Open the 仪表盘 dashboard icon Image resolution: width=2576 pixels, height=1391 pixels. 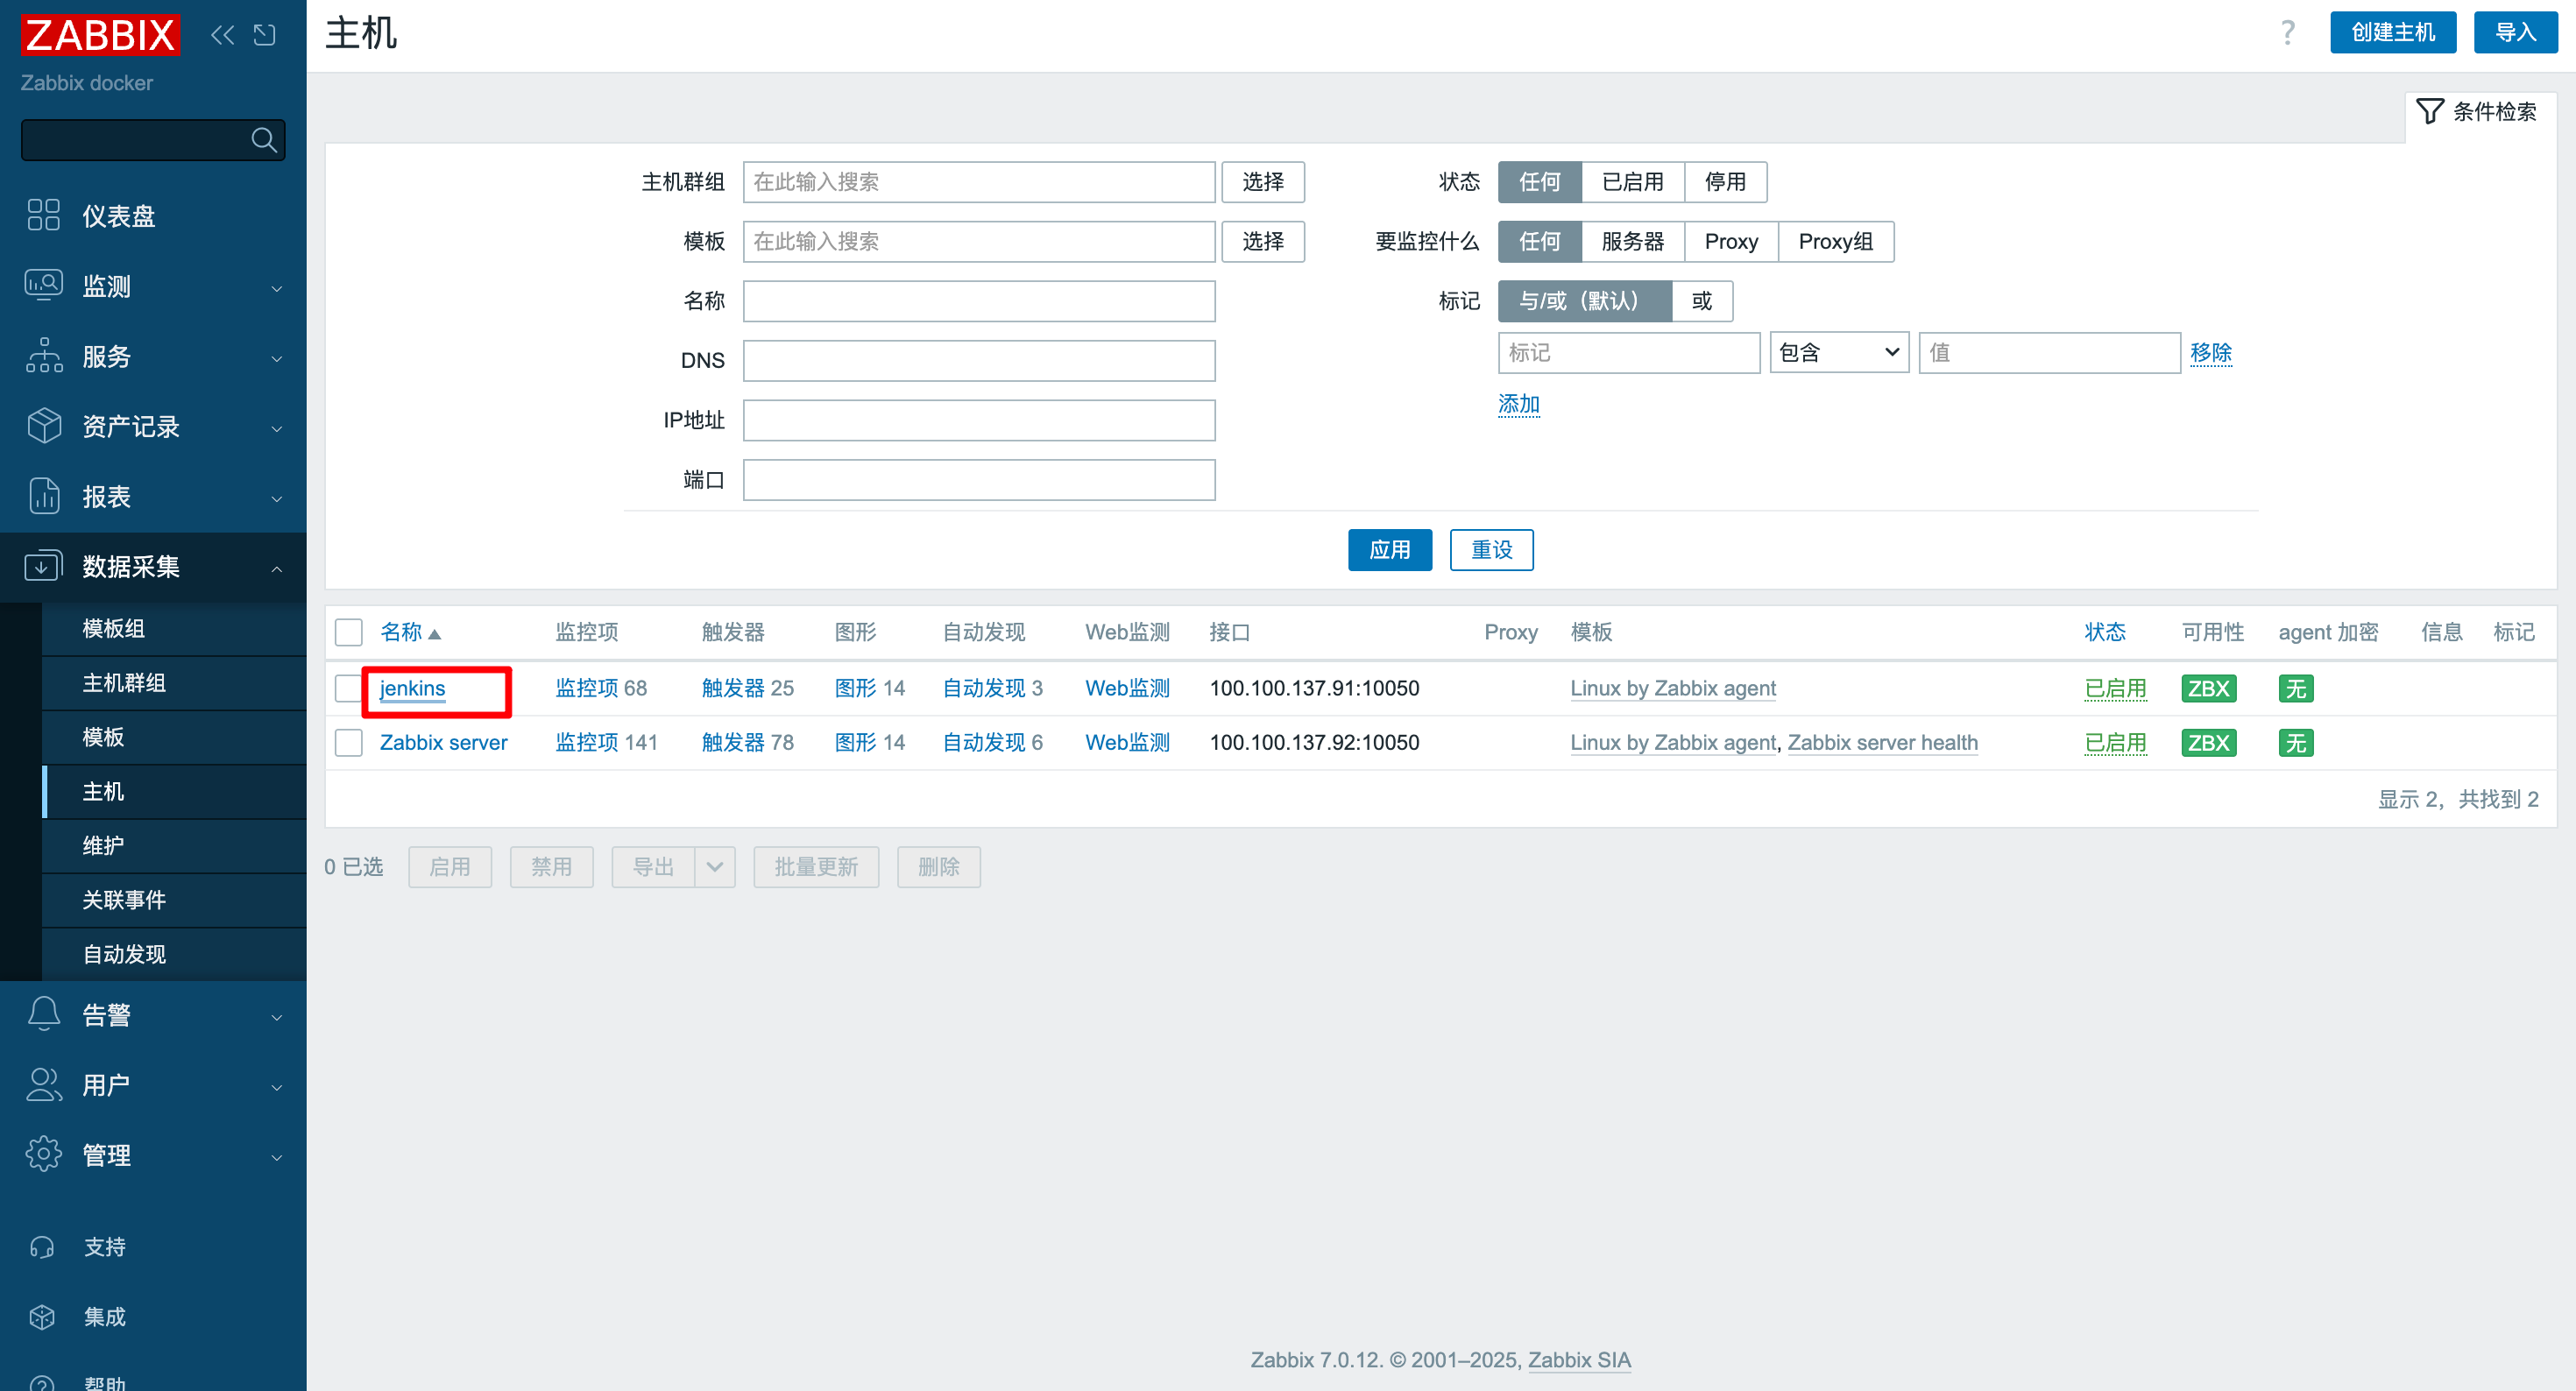pos(44,215)
